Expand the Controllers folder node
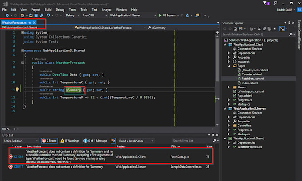The width and height of the screenshot is (302, 181). tap(229, 126)
